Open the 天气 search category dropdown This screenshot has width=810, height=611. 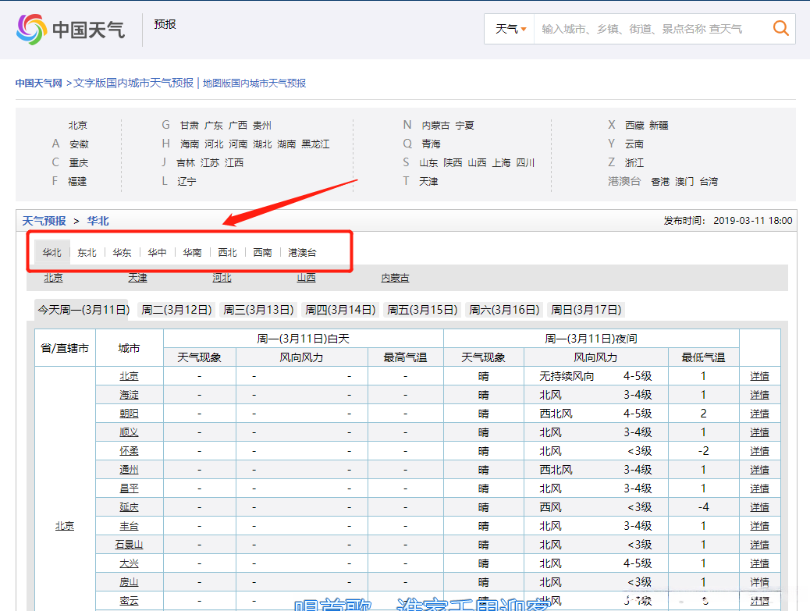click(510, 29)
